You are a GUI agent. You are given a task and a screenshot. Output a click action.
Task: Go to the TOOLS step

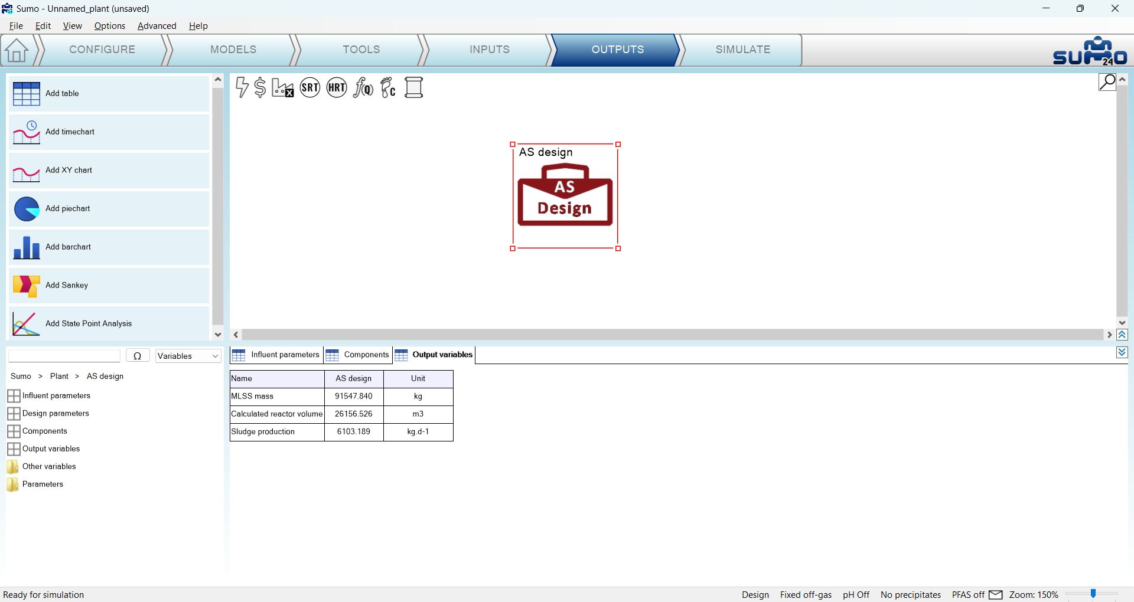pyautogui.click(x=361, y=50)
